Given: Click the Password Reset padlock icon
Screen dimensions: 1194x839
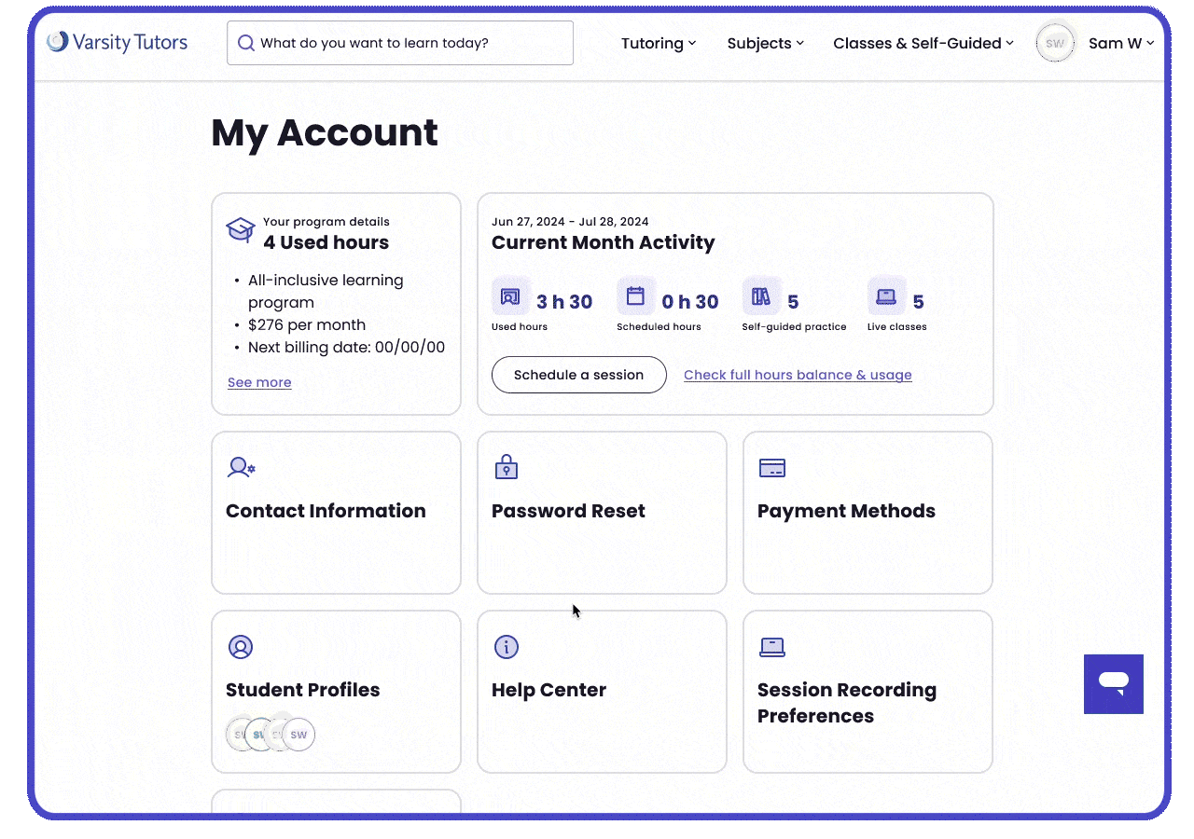Looking at the screenshot, I should [507, 467].
